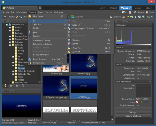The width and height of the screenshot is (156, 126).
Task: Click the edit note icon beside Pictures tab
Action: click(x=40, y=8)
